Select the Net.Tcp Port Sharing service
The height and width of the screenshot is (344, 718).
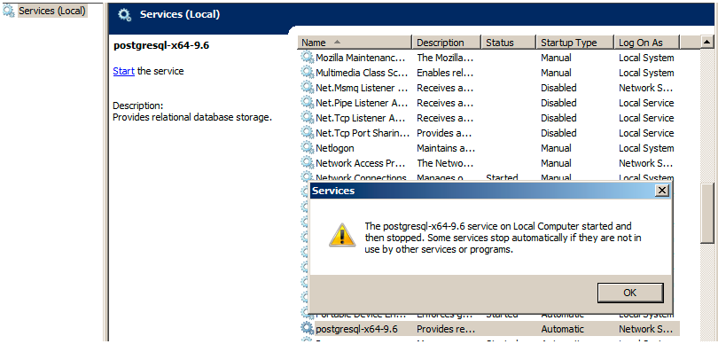tap(489, 133)
